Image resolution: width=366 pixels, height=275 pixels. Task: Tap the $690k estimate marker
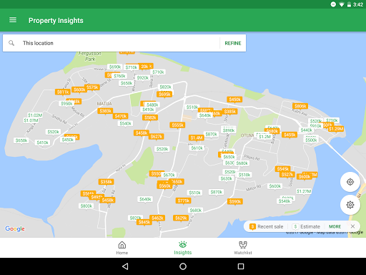tap(115, 67)
